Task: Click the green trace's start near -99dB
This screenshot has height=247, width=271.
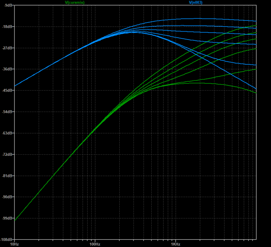Action: coord(15,220)
